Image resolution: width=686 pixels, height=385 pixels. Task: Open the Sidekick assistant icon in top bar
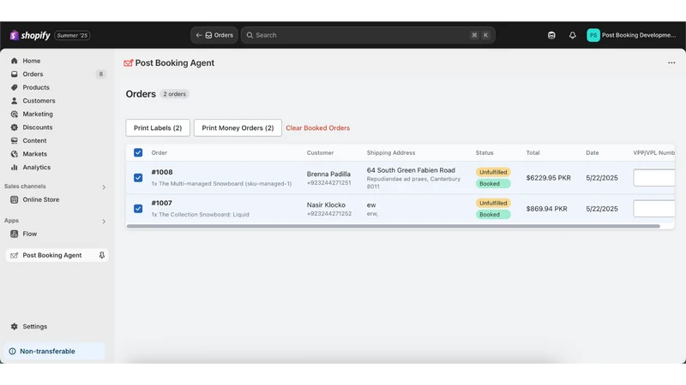(x=551, y=35)
